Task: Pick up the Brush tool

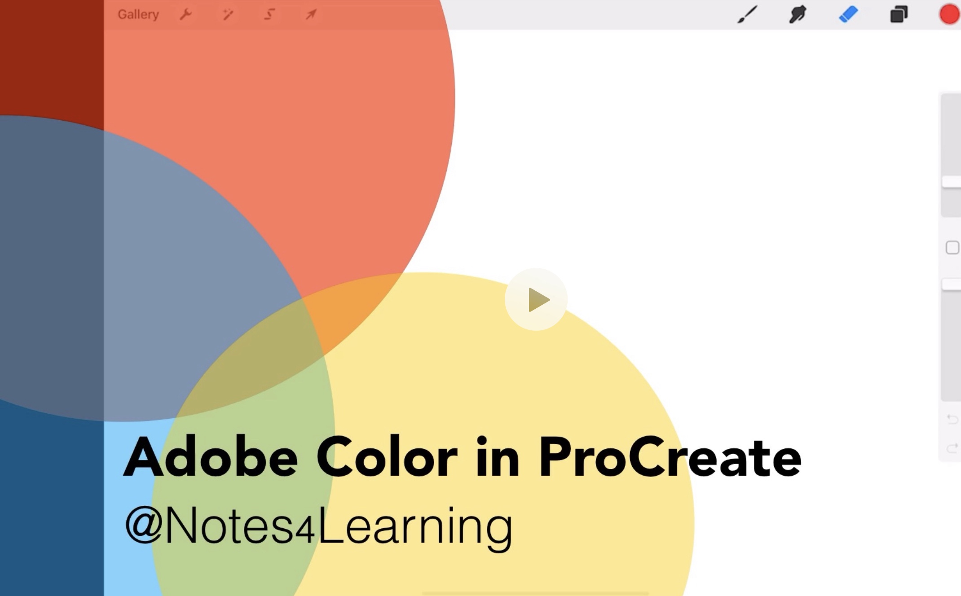Action: (746, 15)
